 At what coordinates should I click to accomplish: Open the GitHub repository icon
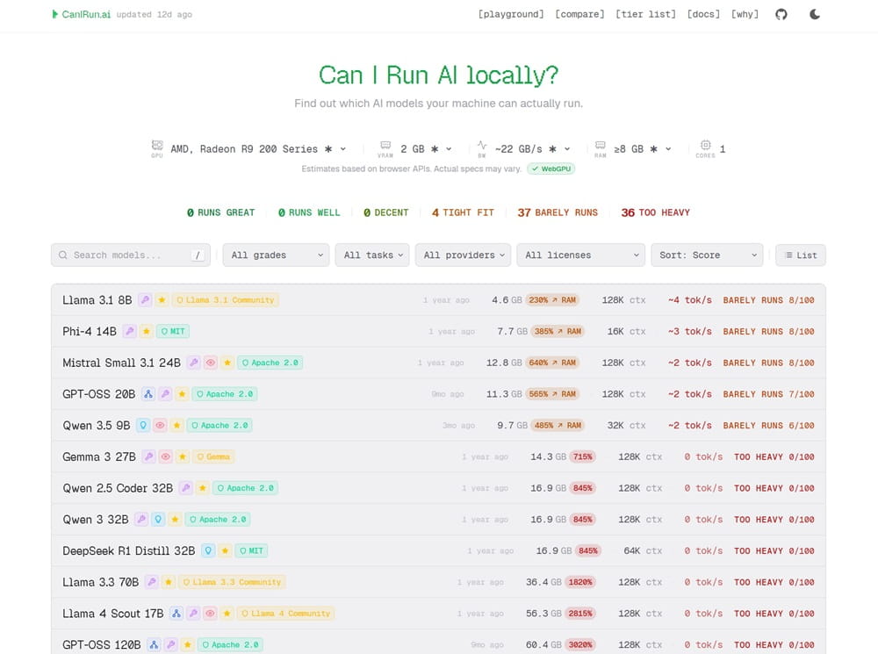pyautogui.click(x=781, y=15)
